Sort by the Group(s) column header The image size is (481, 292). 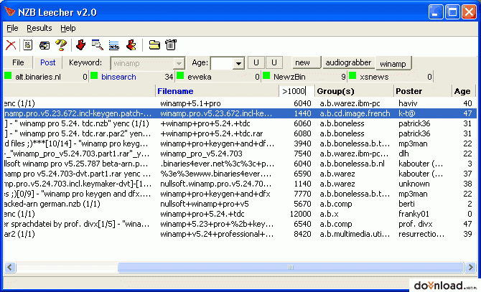[x=354, y=91]
